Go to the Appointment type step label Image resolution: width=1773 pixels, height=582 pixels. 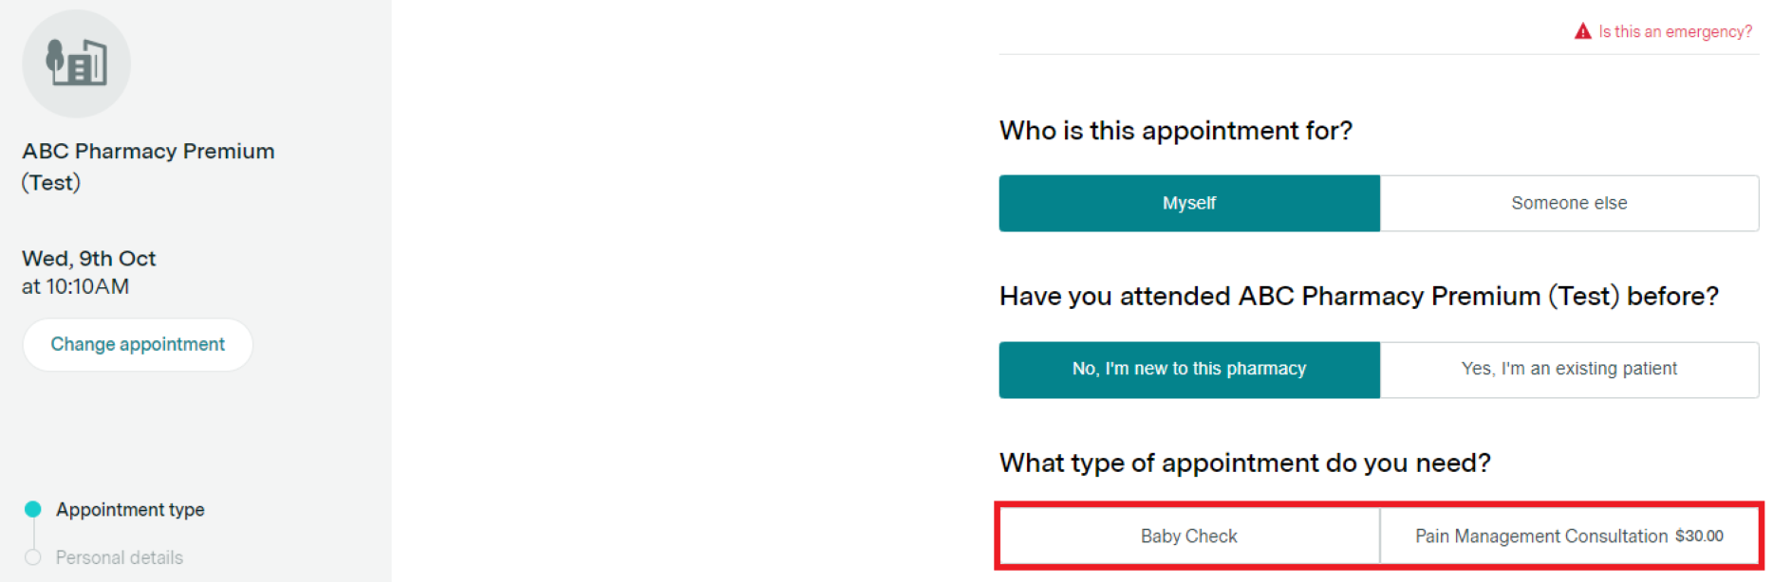pos(130,510)
